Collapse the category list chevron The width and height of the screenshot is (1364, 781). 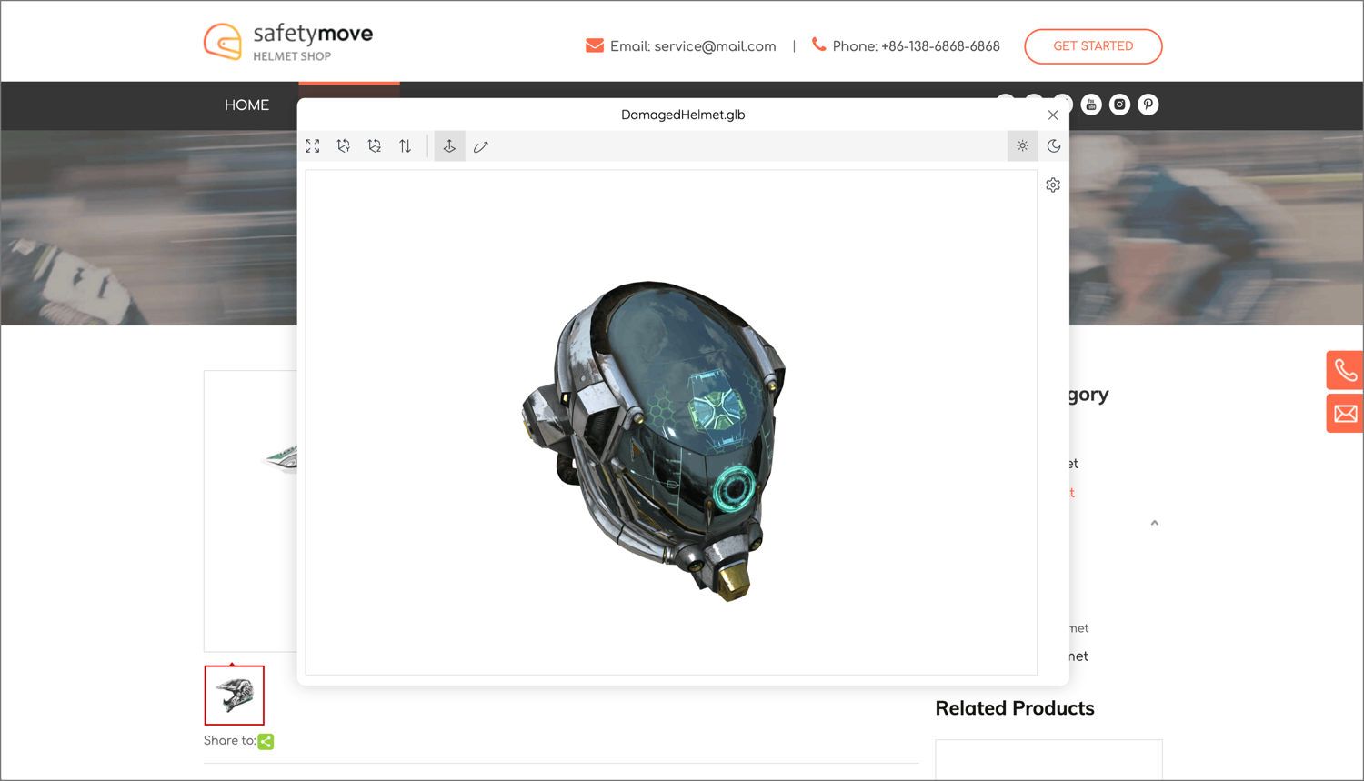click(x=1155, y=523)
